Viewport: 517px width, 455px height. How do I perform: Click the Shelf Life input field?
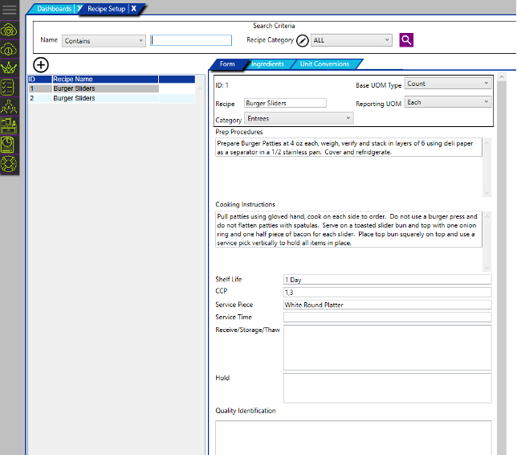[x=386, y=280]
